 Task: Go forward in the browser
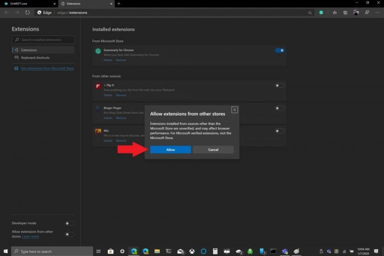click(17, 12)
